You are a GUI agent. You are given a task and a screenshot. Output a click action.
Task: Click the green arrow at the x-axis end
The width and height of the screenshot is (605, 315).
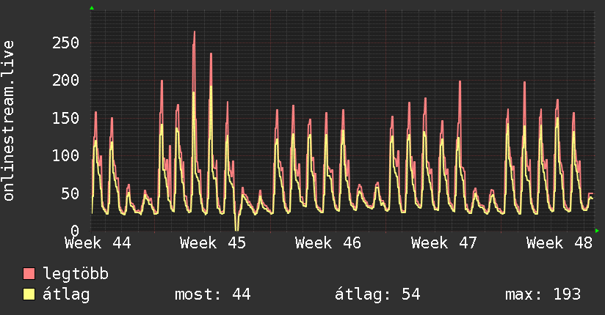click(x=597, y=231)
